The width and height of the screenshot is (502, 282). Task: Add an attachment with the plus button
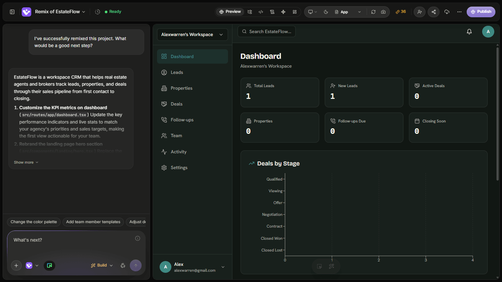tap(16, 265)
